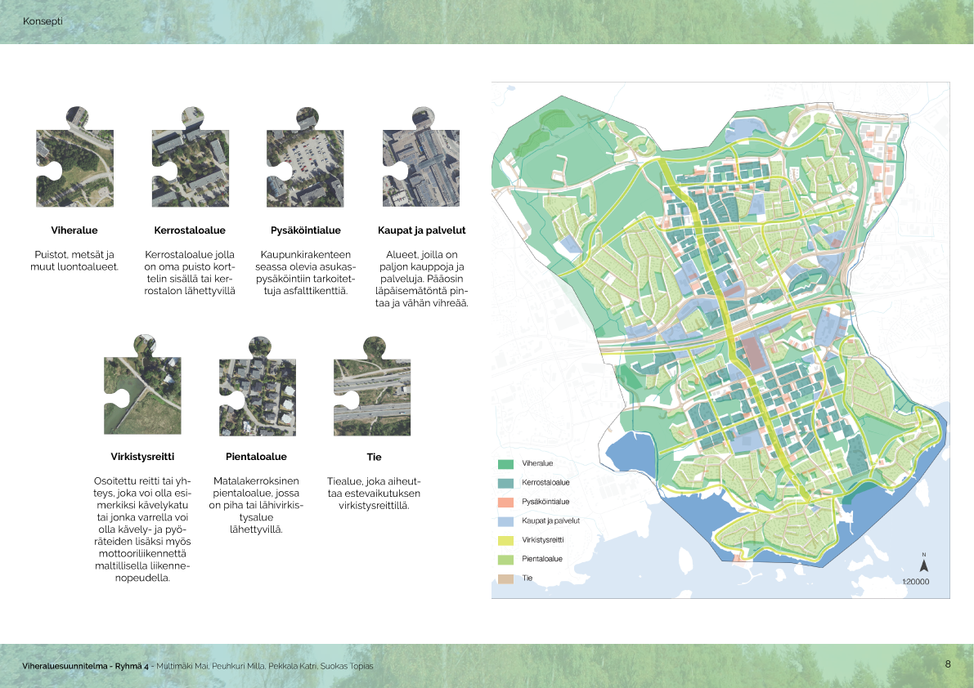974x688 pixels.
Task: Click the page number 8
Action: click(x=948, y=664)
